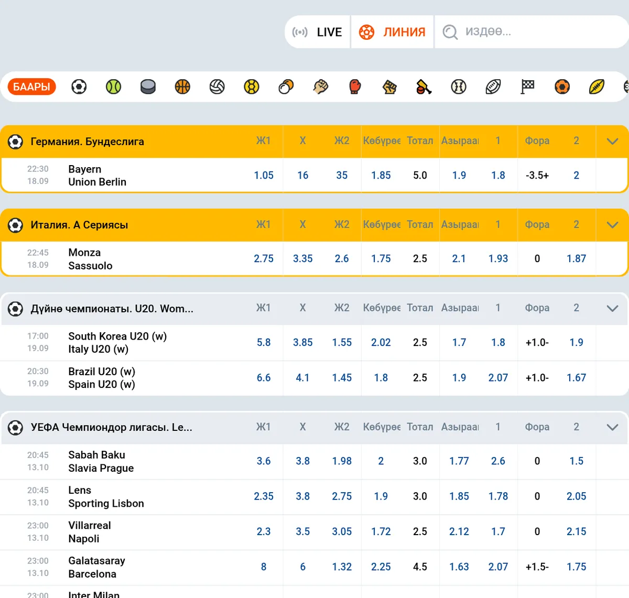Select the red boxing glove icon
629x598 pixels.
(x=355, y=86)
